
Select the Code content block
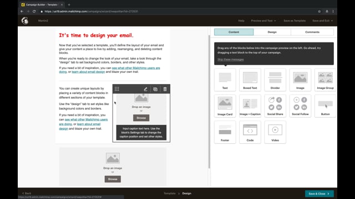250,132
